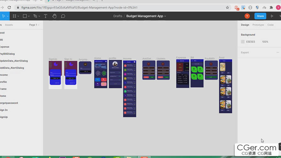Open the Assets panel tab
281x158 pixels.
click(9, 25)
